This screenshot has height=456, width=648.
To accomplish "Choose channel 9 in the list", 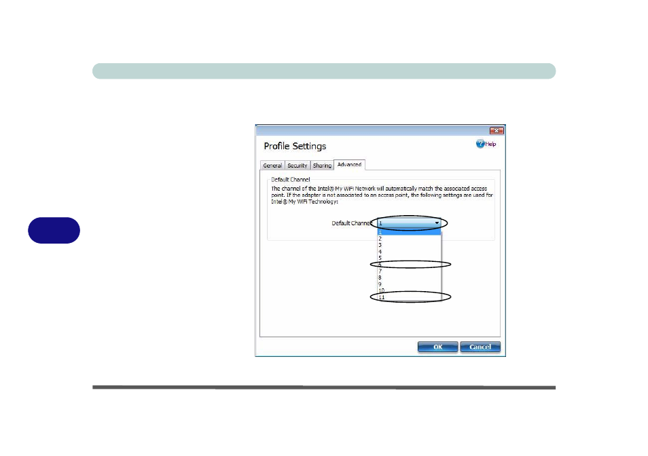I will pos(409,284).
